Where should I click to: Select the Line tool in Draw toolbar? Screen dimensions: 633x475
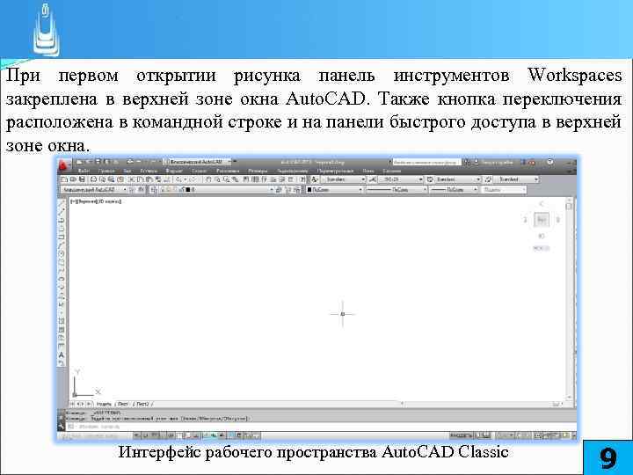pos(62,203)
